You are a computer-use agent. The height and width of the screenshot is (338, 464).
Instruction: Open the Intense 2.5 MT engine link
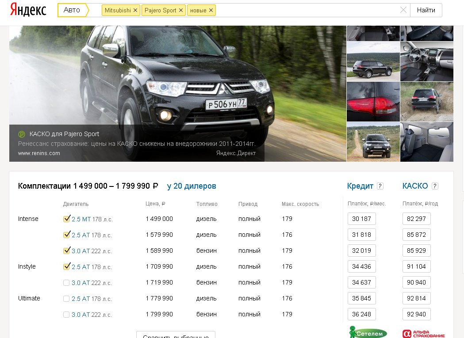point(81,219)
